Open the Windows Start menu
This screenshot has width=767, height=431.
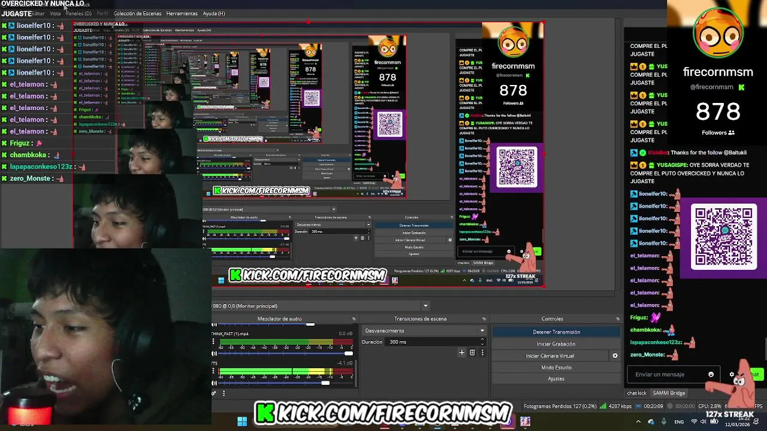pos(242,421)
